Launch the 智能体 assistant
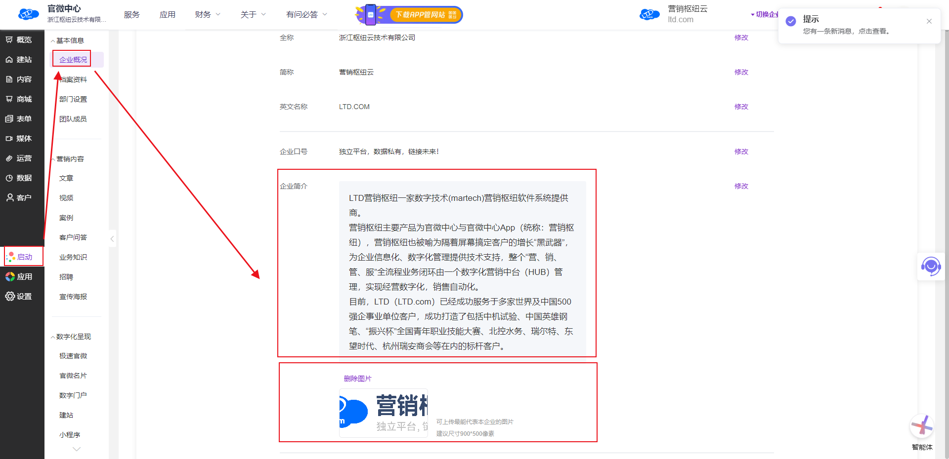The width and height of the screenshot is (949, 459). (x=922, y=427)
